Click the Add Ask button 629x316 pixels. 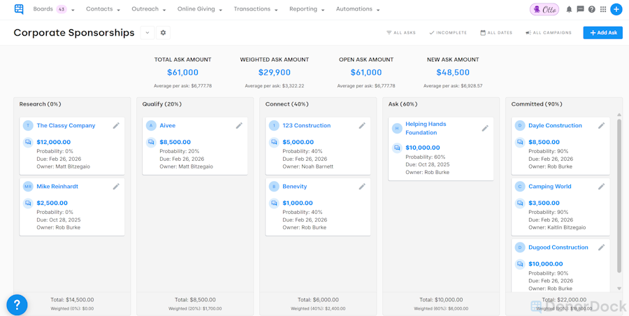coord(602,33)
